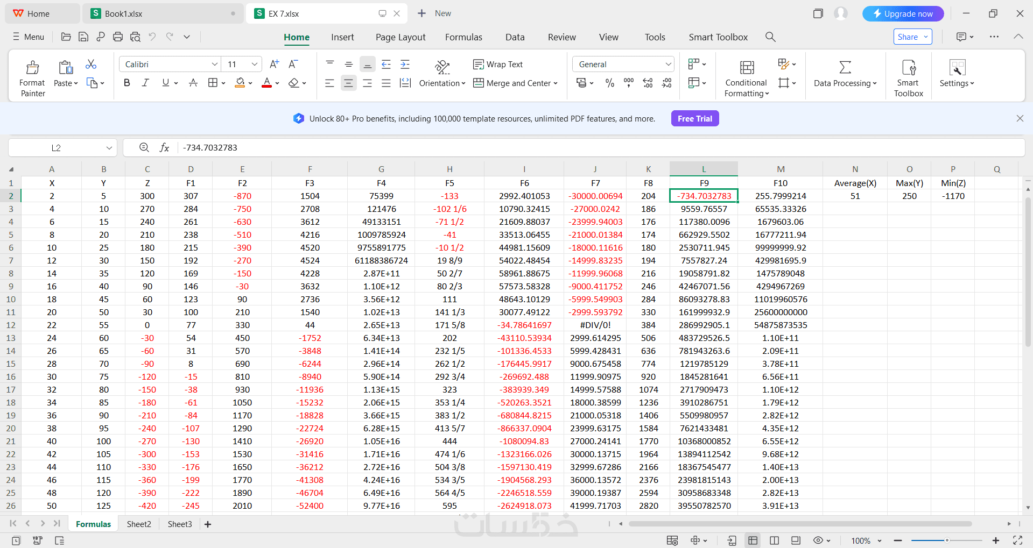Image resolution: width=1033 pixels, height=548 pixels.
Task: Click the Free Trial button
Action: [694, 118]
